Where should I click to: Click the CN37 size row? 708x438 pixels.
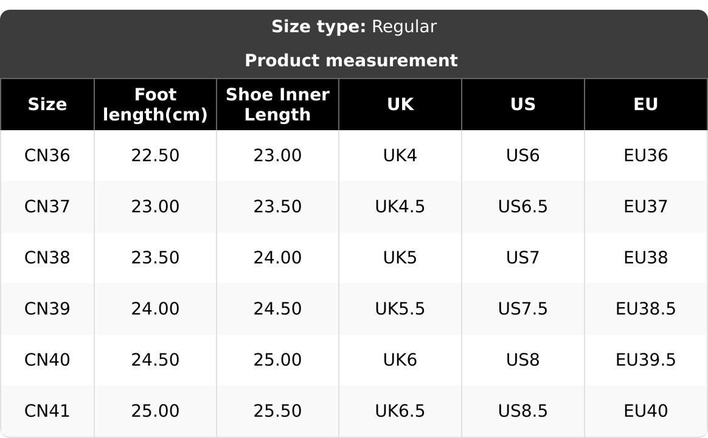point(47,207)
